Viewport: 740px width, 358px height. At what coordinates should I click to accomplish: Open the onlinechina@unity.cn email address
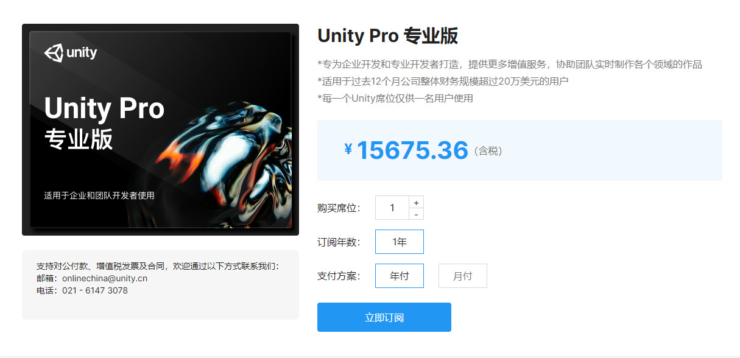105,278
